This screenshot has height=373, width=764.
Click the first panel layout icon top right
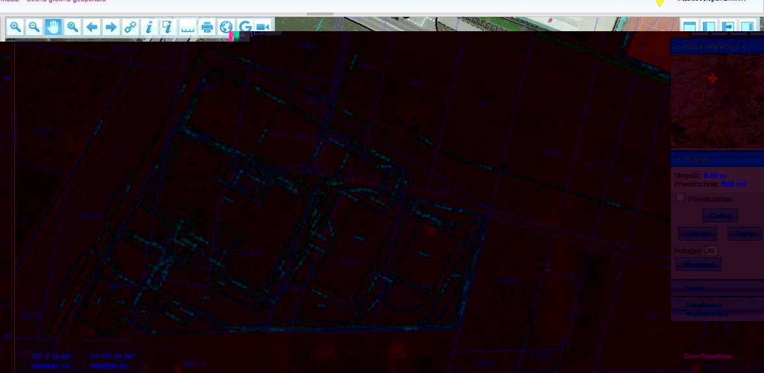689,27
